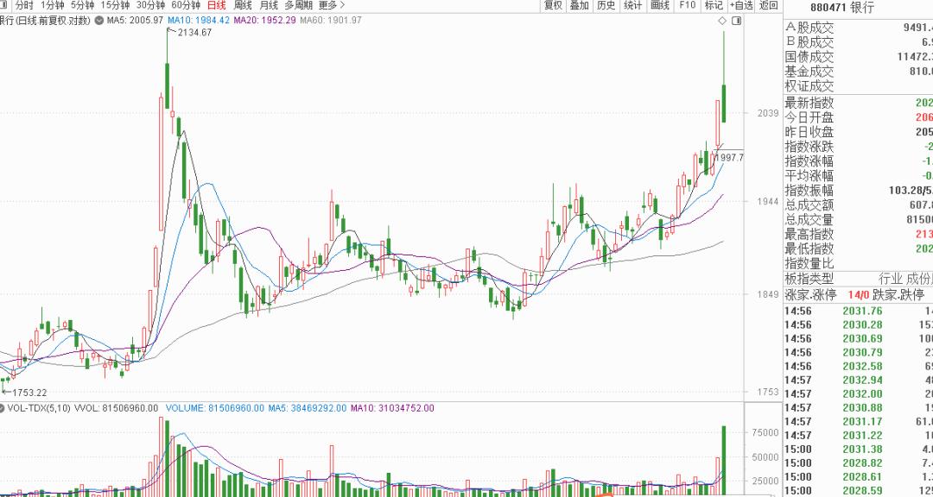The width and height of the screenshot is (933, 497).
Task: Click the 总成交额 row
Action: [x=858, y=205]
